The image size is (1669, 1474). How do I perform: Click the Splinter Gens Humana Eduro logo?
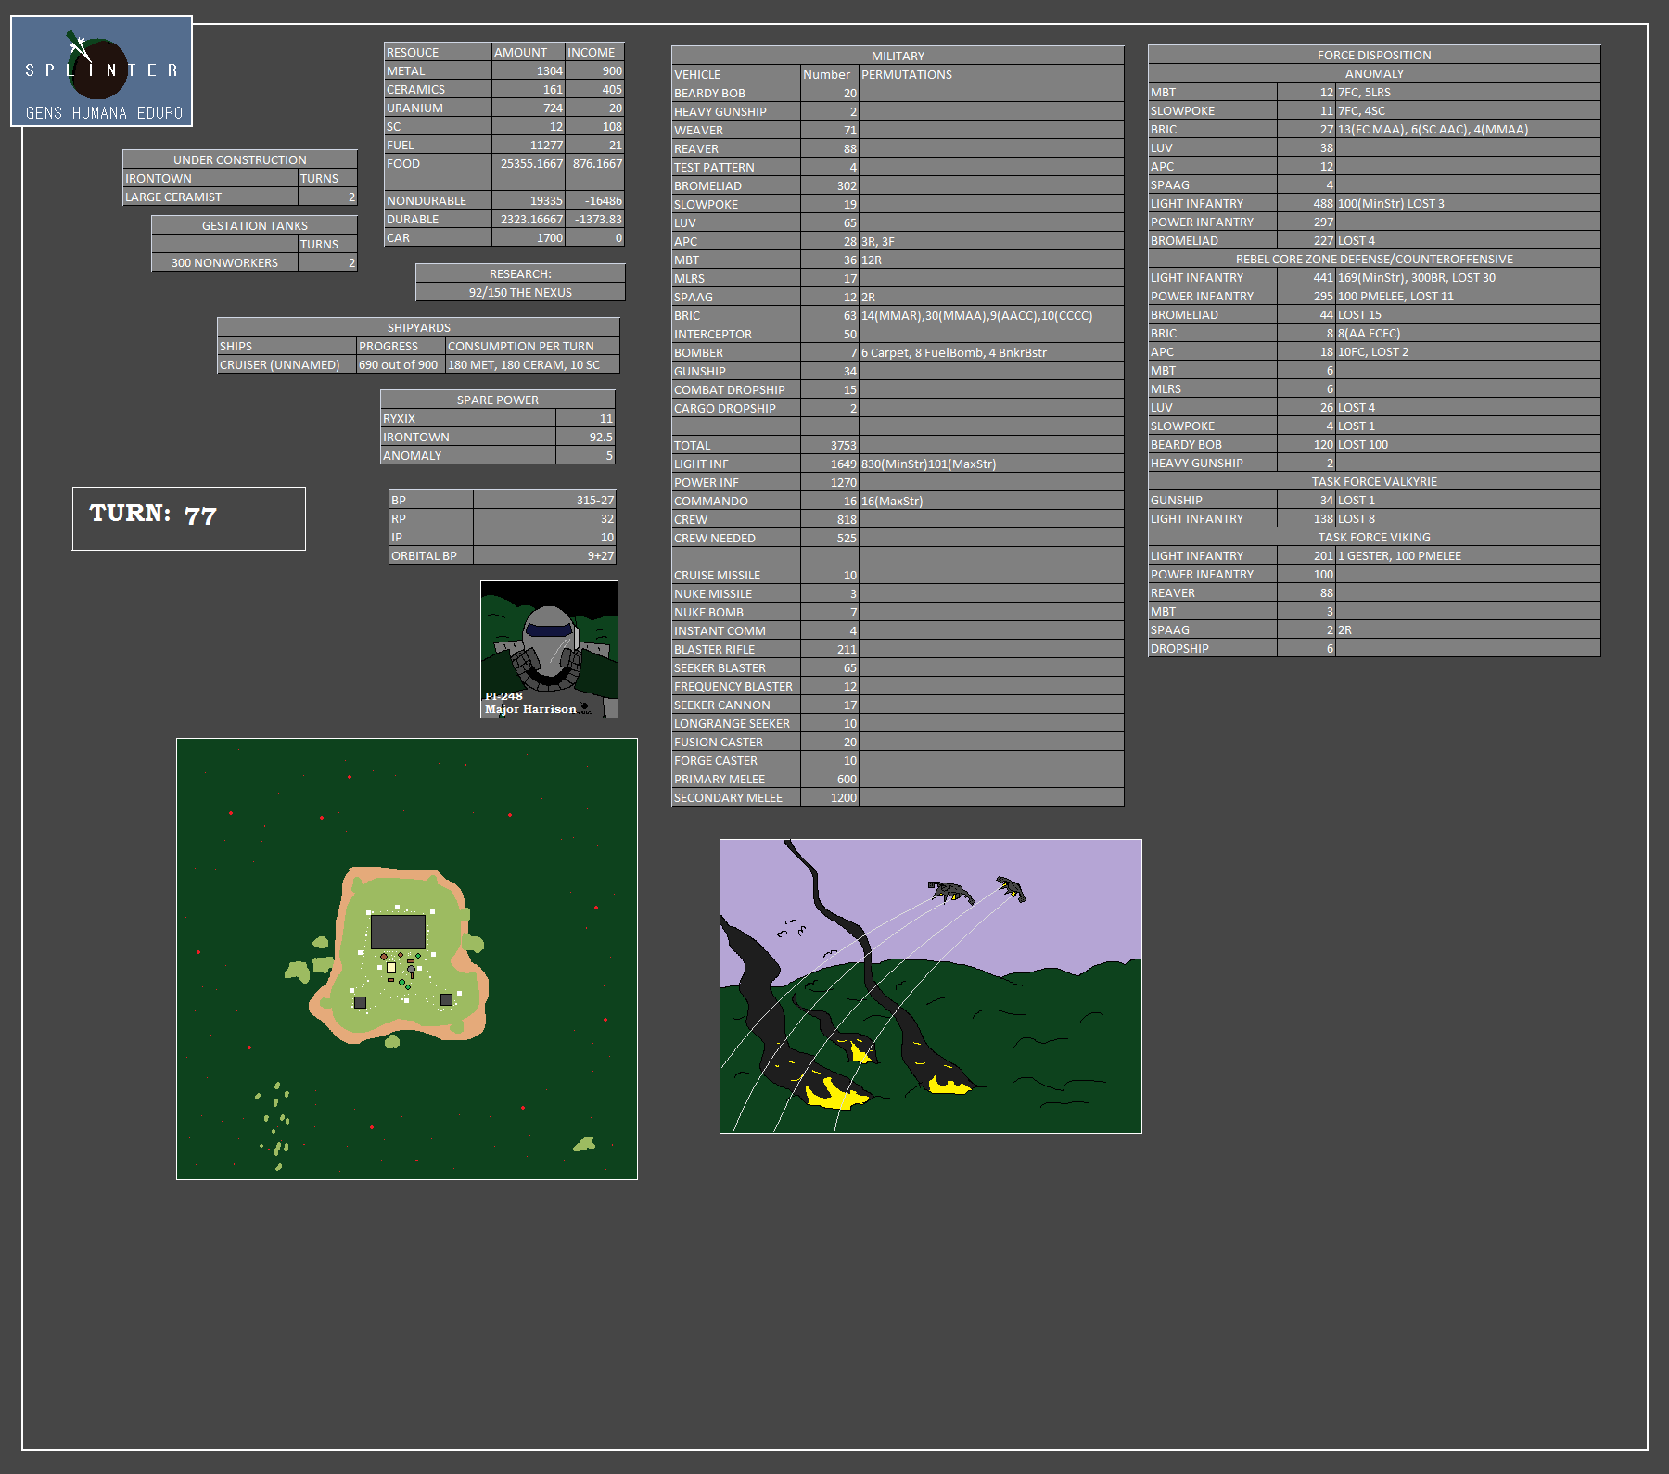coord(101,71)
